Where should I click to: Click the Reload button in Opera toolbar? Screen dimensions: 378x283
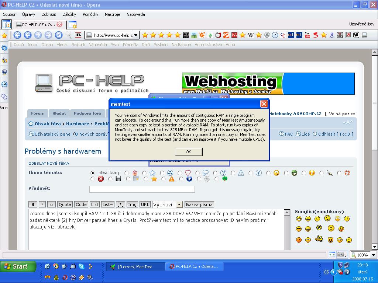[x=59, y=35]
